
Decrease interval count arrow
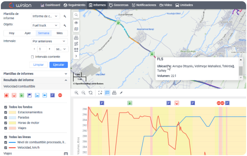(34, 49)
